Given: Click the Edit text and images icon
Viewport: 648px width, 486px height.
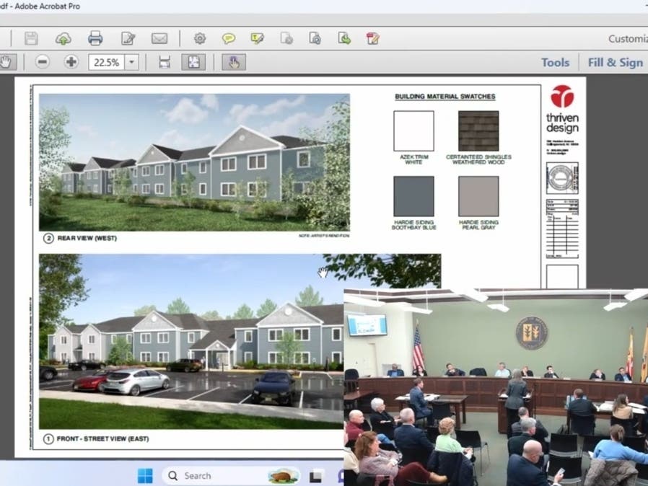Looking at the screenshot, I should coord(128,38).
